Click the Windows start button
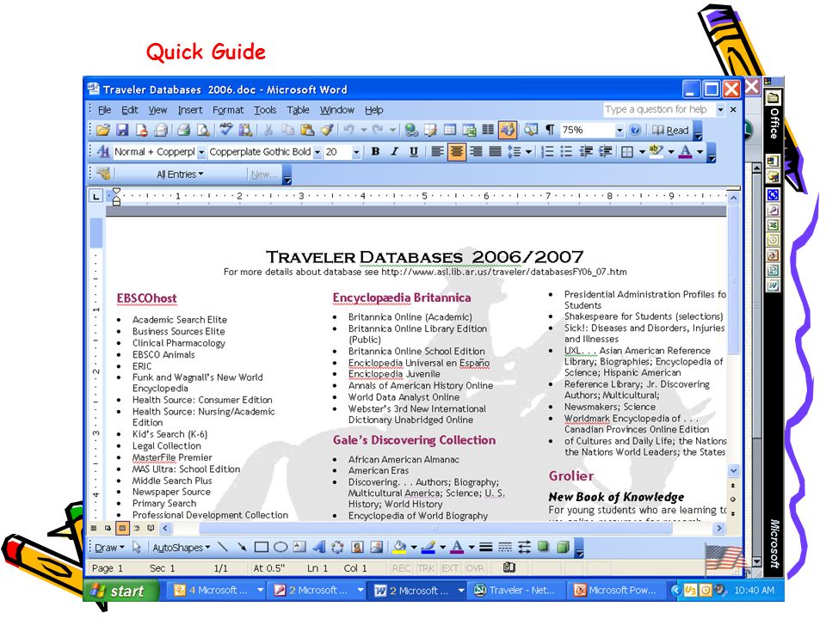 (121, 591)
